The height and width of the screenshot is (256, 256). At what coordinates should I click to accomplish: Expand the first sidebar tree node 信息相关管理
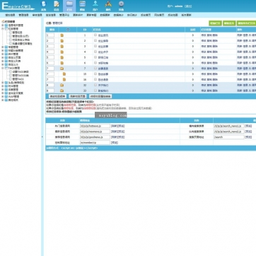point(3,25)
